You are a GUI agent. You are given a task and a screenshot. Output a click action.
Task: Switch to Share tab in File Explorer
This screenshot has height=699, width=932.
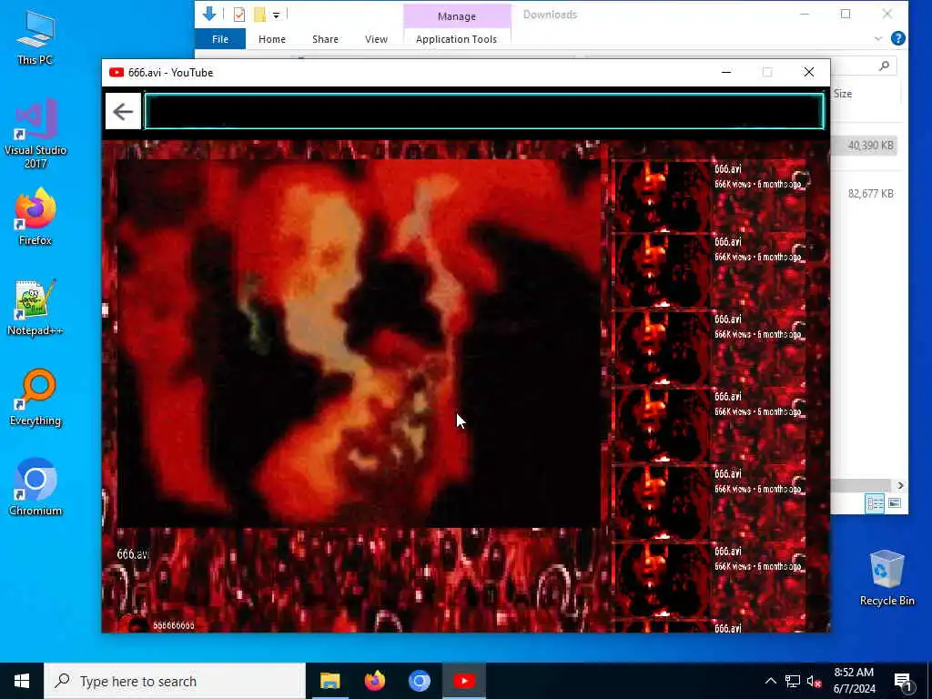[325, 39]
